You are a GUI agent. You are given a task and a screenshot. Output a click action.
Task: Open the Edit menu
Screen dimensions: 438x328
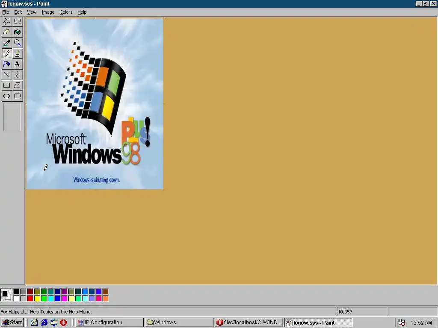point(18,12)
